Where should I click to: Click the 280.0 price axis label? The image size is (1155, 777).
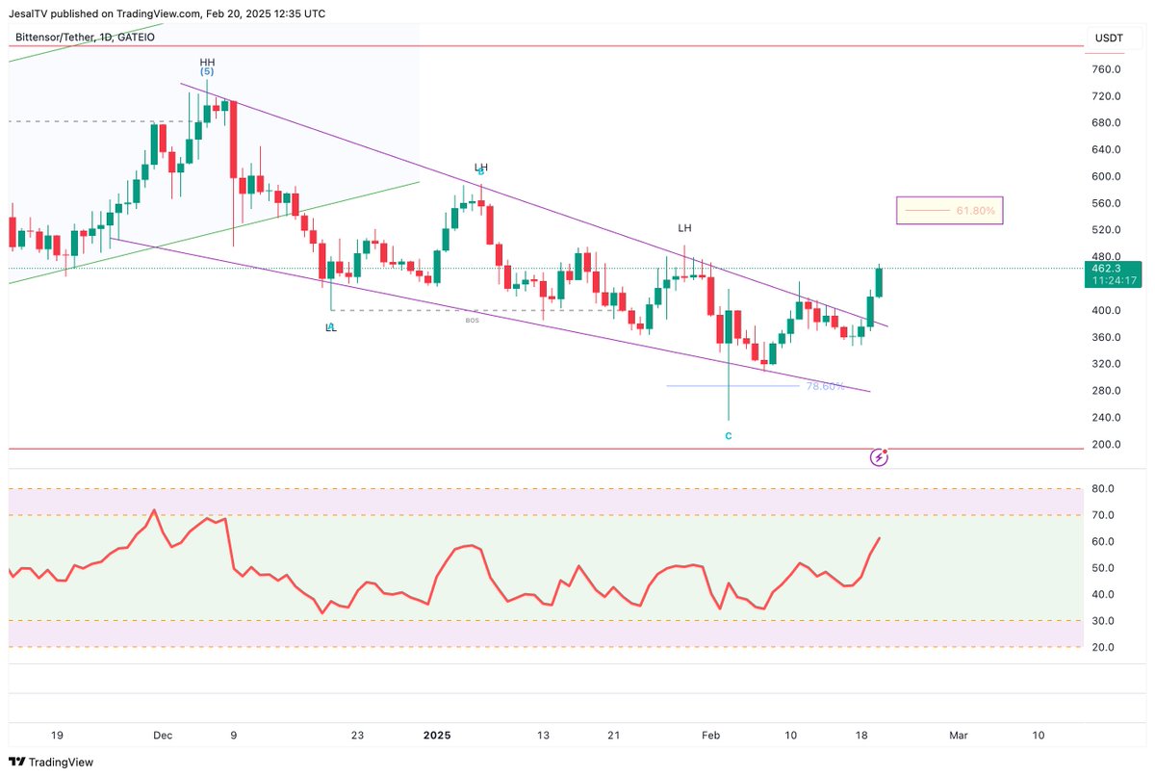coord(1108,391)
